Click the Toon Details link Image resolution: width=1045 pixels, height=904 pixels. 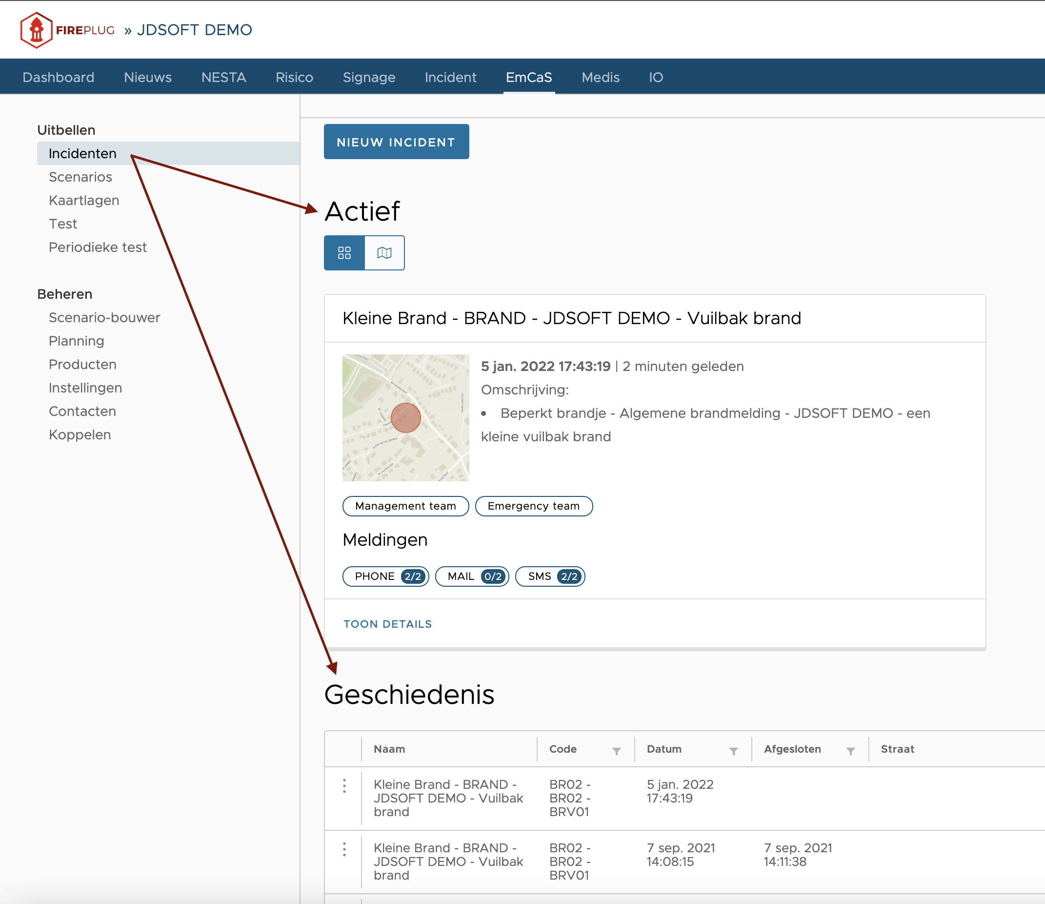tap(387, 624)
